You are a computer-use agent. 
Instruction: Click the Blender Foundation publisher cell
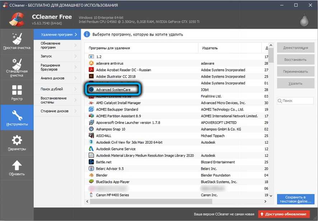click(216, 175)
